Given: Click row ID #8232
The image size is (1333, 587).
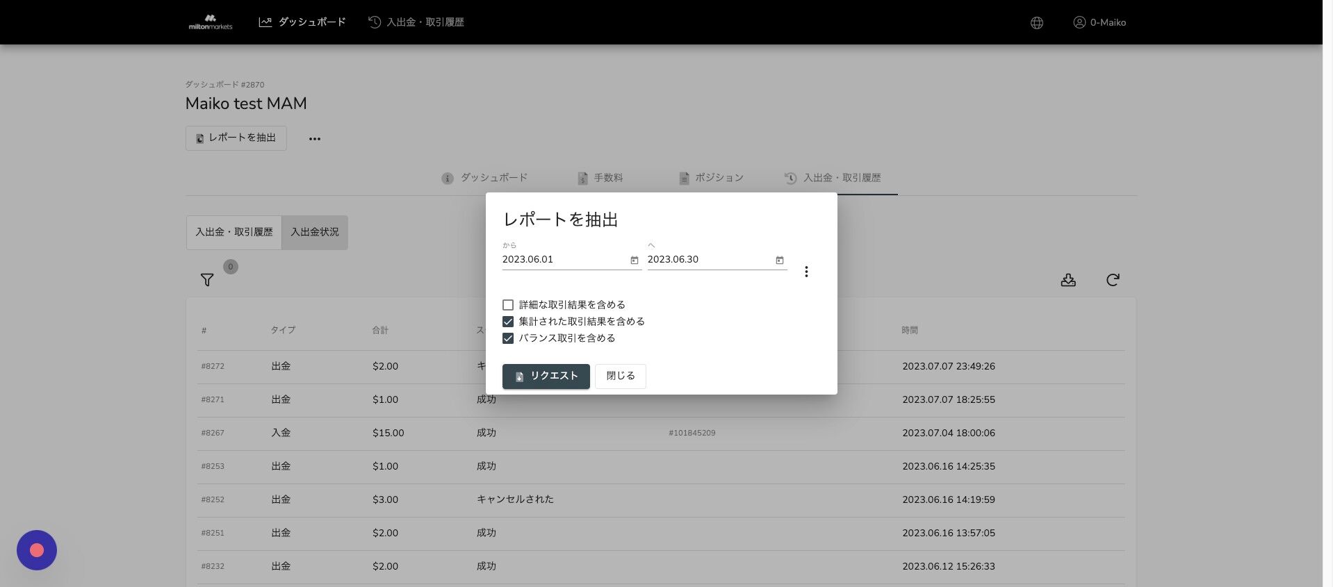Looking at the screenshot, I should 213,567.
